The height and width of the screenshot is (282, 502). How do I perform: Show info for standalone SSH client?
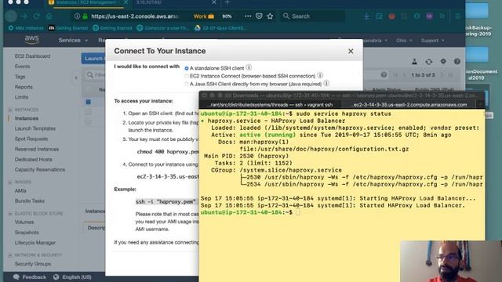[249, 68]
